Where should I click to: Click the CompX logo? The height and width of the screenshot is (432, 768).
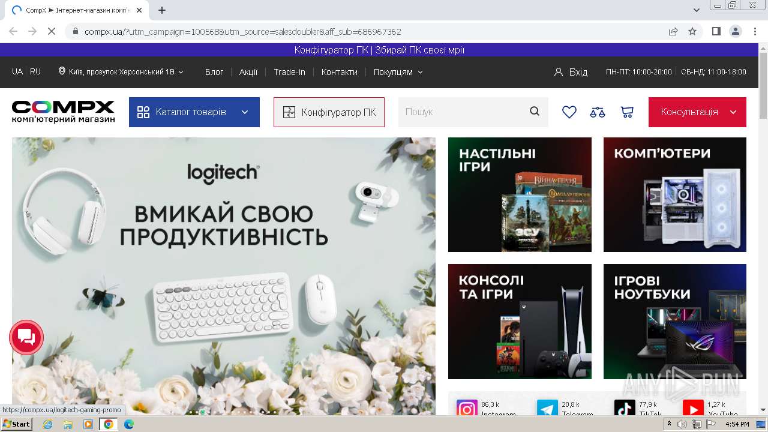click(x=63, y=112)
